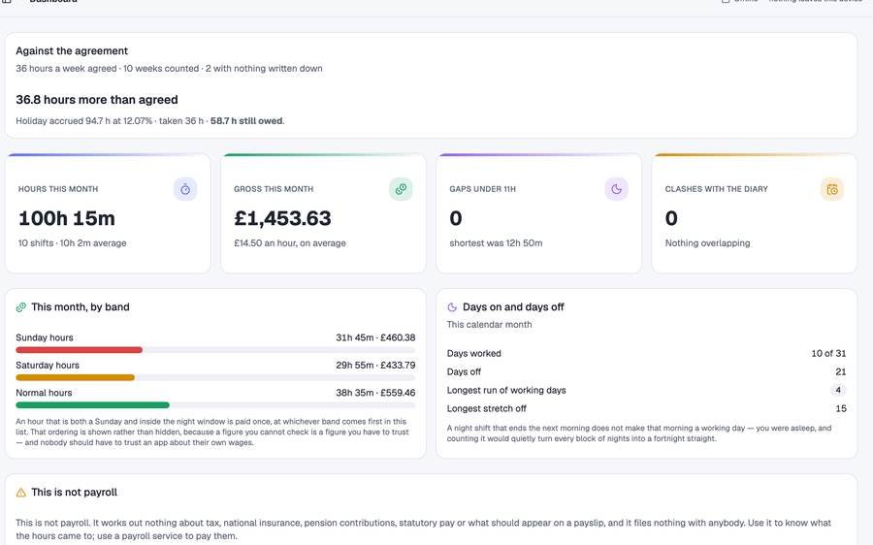The image size is (873, 545).
Task: Click the Days on and days off heading
Action: (x=513, y=307)
